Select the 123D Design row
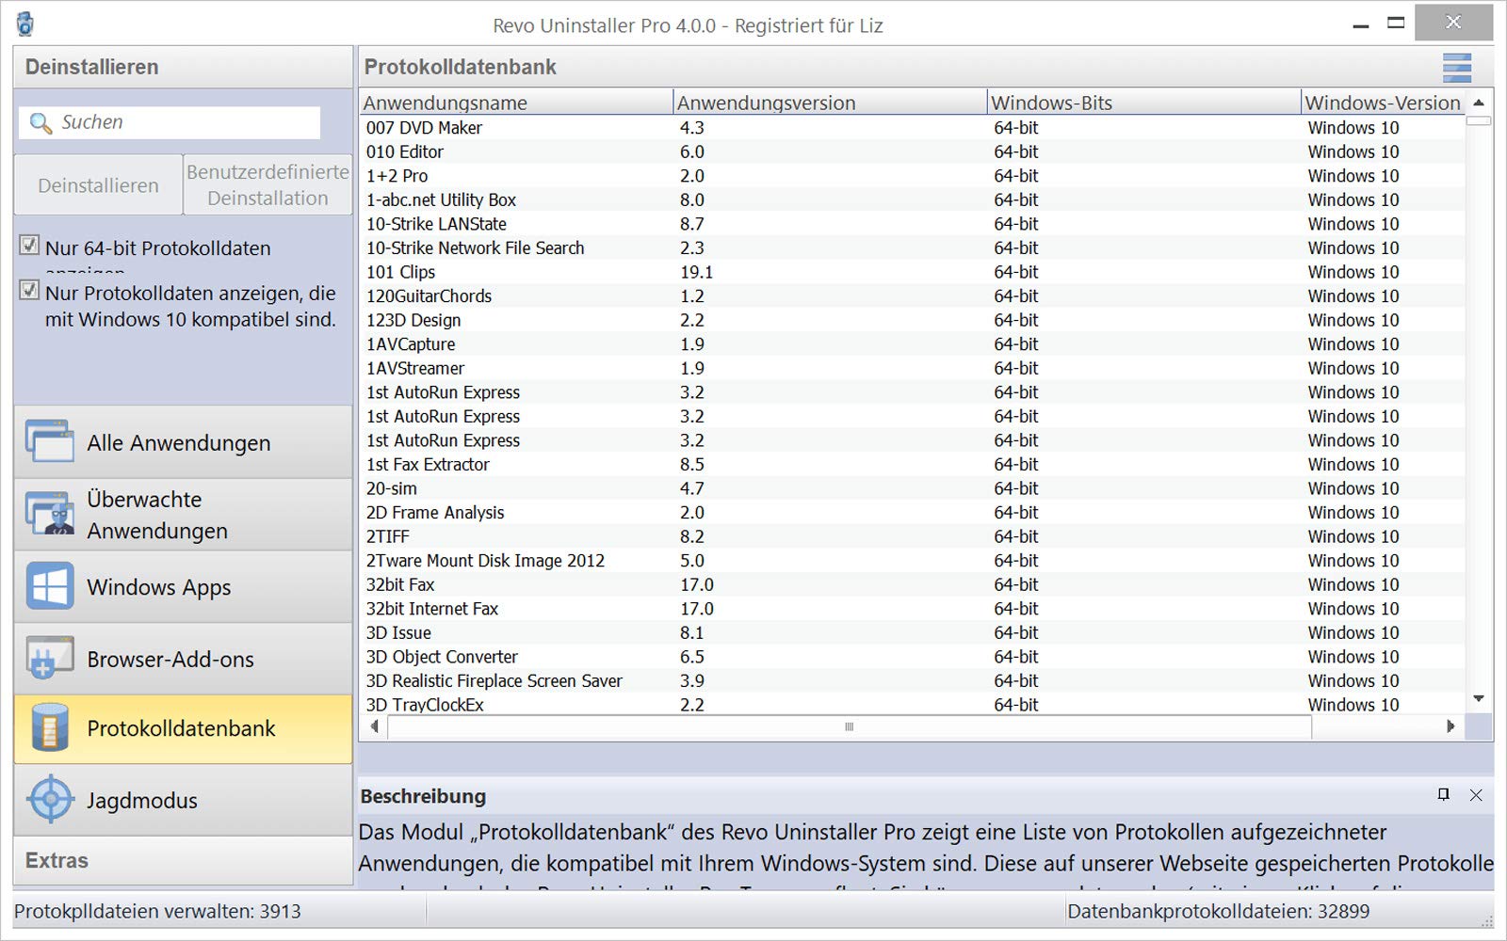Viewport: 1507px width, 941px height. (x=912, y=320)
